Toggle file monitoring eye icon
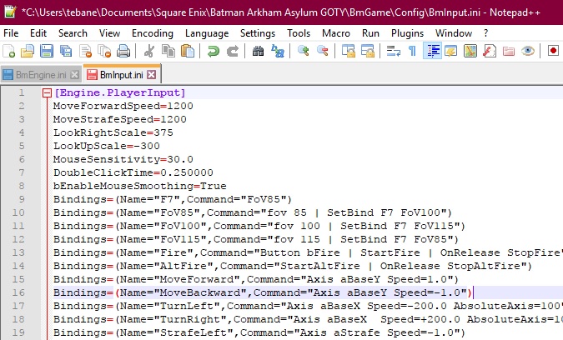This screenshot has width=563, height=340. [x=528, y=51]
